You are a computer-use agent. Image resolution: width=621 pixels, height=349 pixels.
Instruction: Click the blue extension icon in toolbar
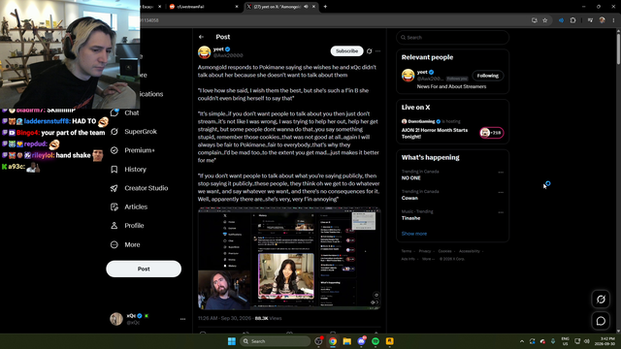coord(561,20)
